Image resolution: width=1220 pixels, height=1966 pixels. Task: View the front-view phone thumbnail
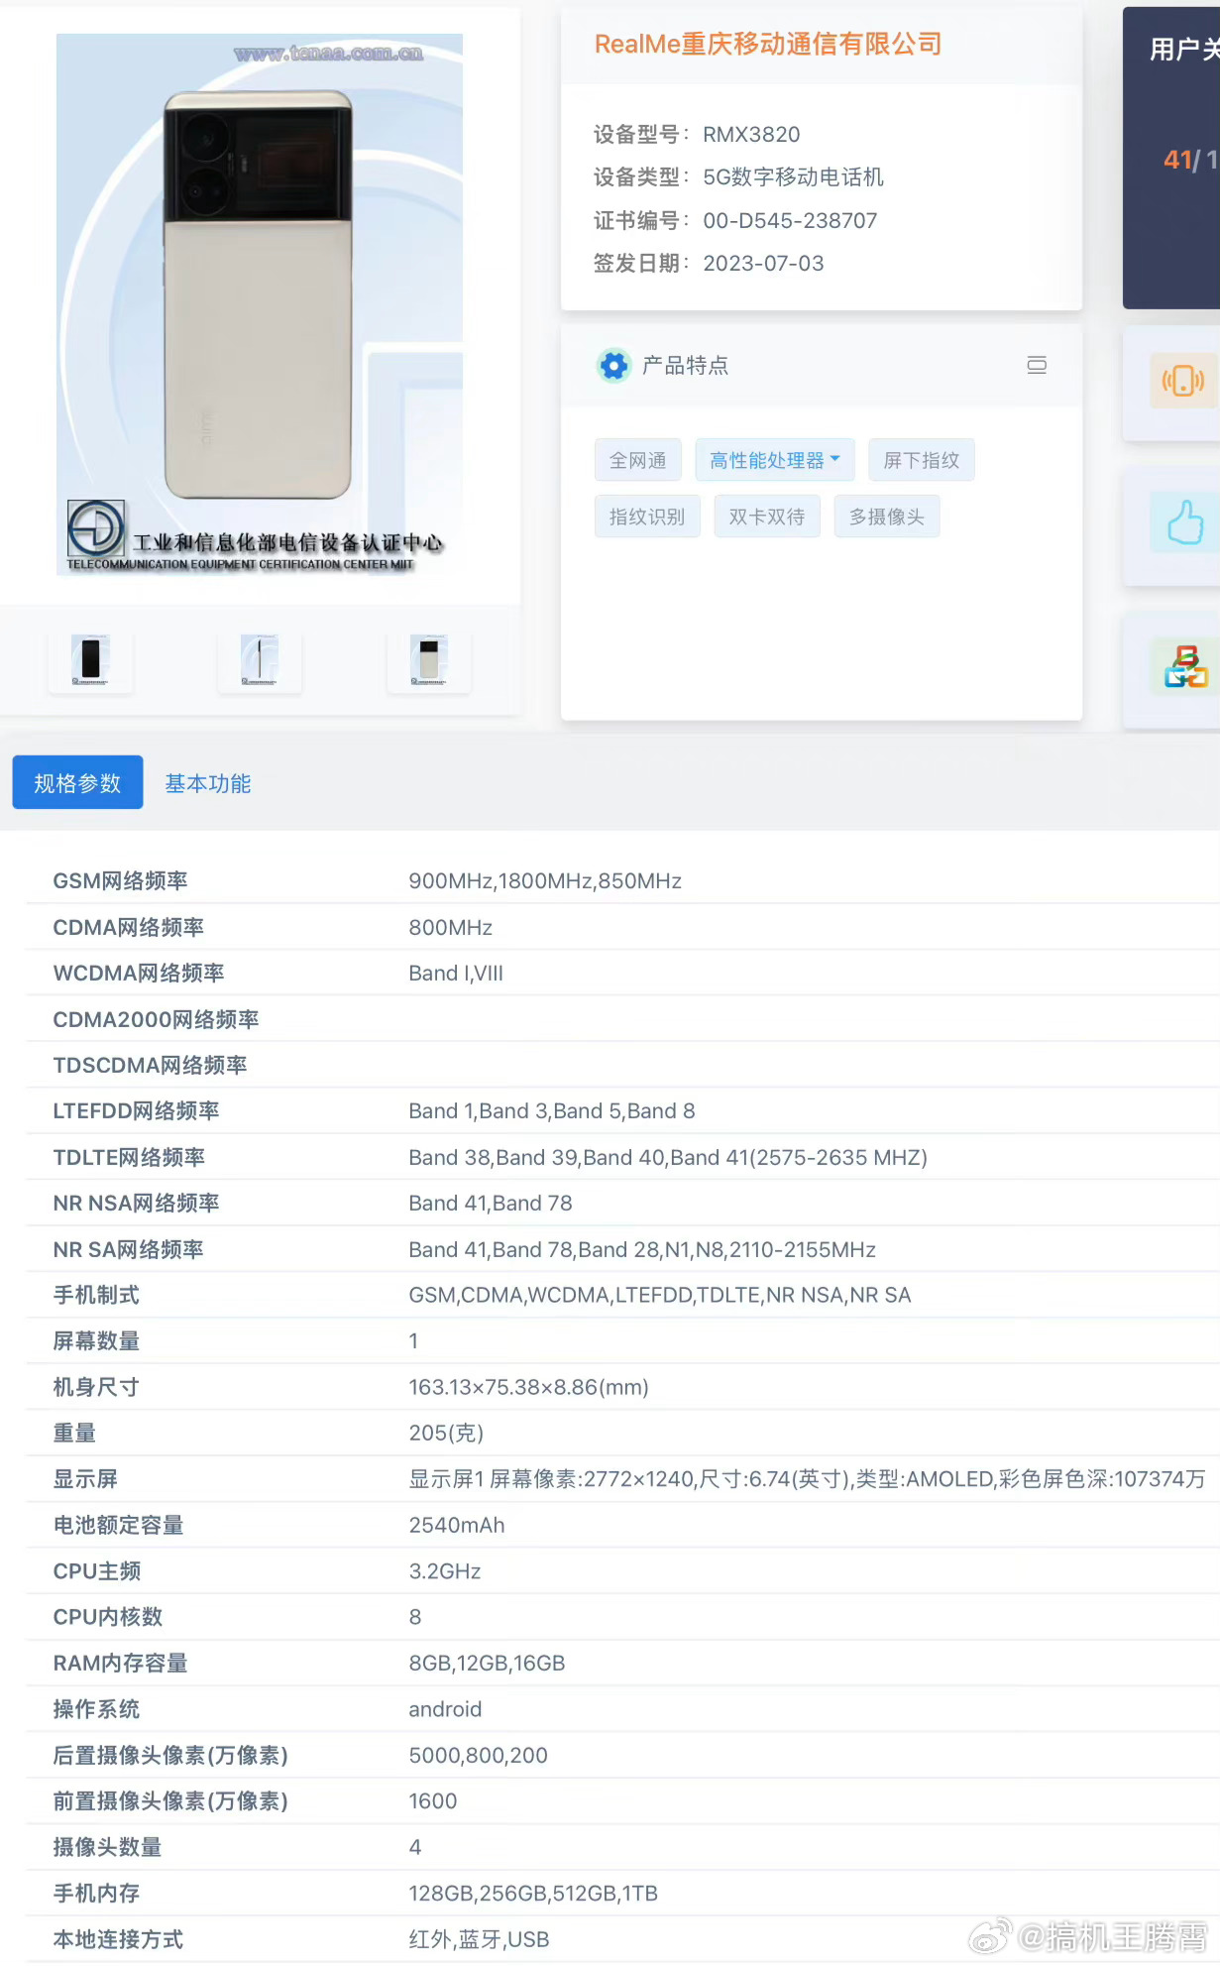click(90, 660)
